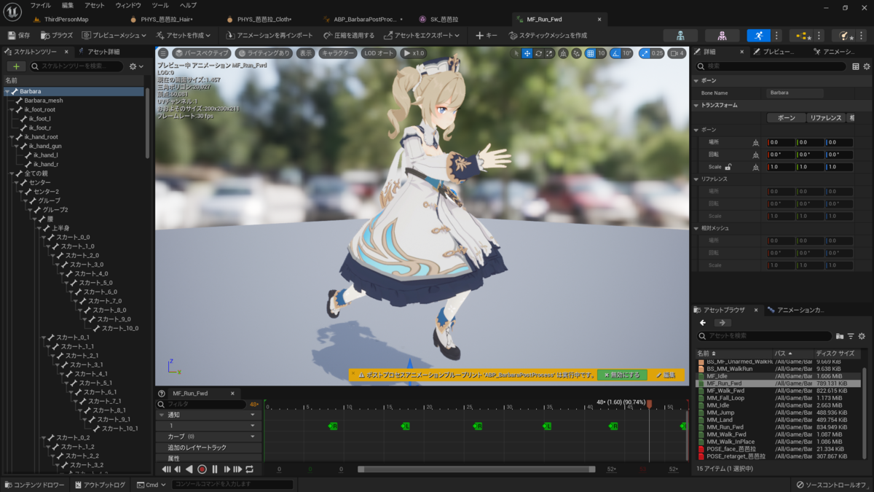Click the ライティングあり view mode button
The image size is (874, 492).
(x=264, y=53)
